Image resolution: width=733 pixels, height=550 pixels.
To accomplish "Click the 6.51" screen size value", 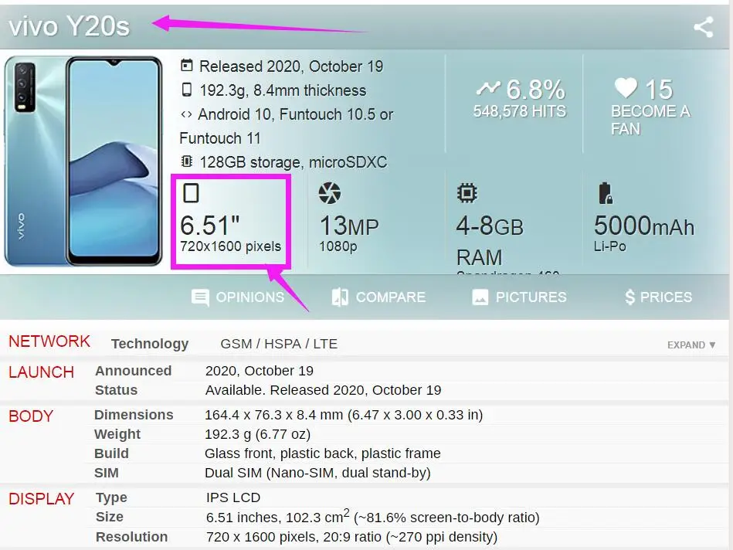I will click(x=210, y=226).
